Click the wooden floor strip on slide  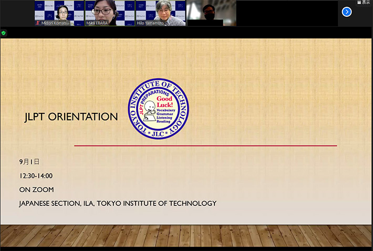(186, 235)
